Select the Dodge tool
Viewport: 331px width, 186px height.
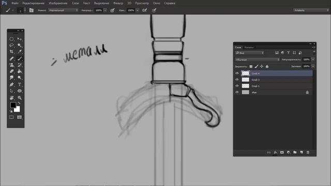[20, 78]
